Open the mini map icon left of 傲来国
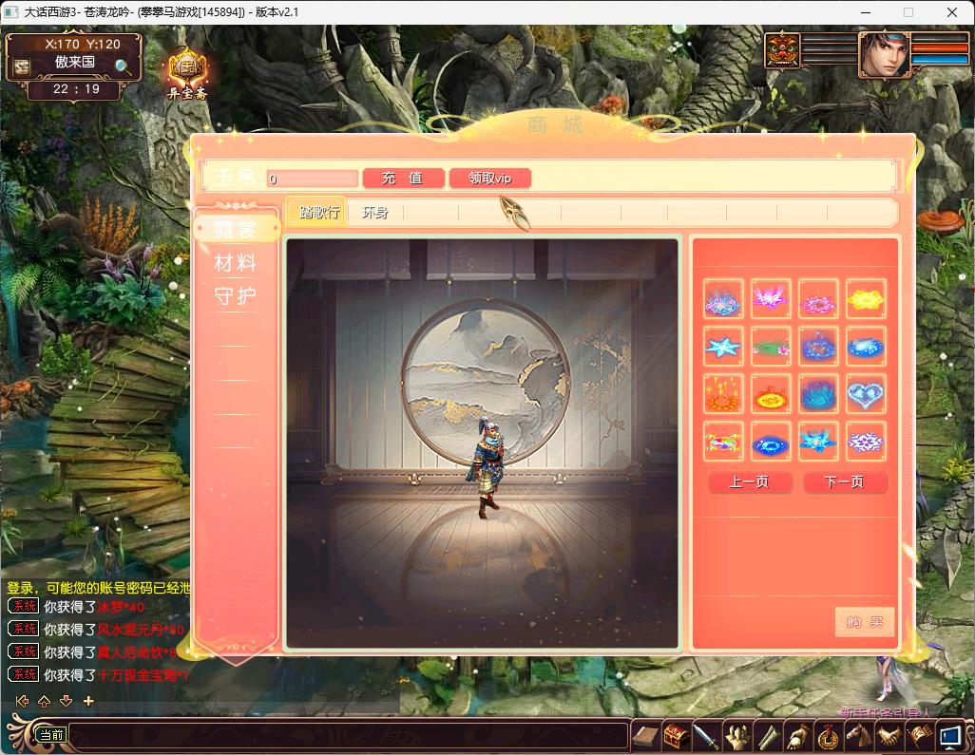Image resolution: width=975 pixels, height=755 pixels. [x=22, y=66]
